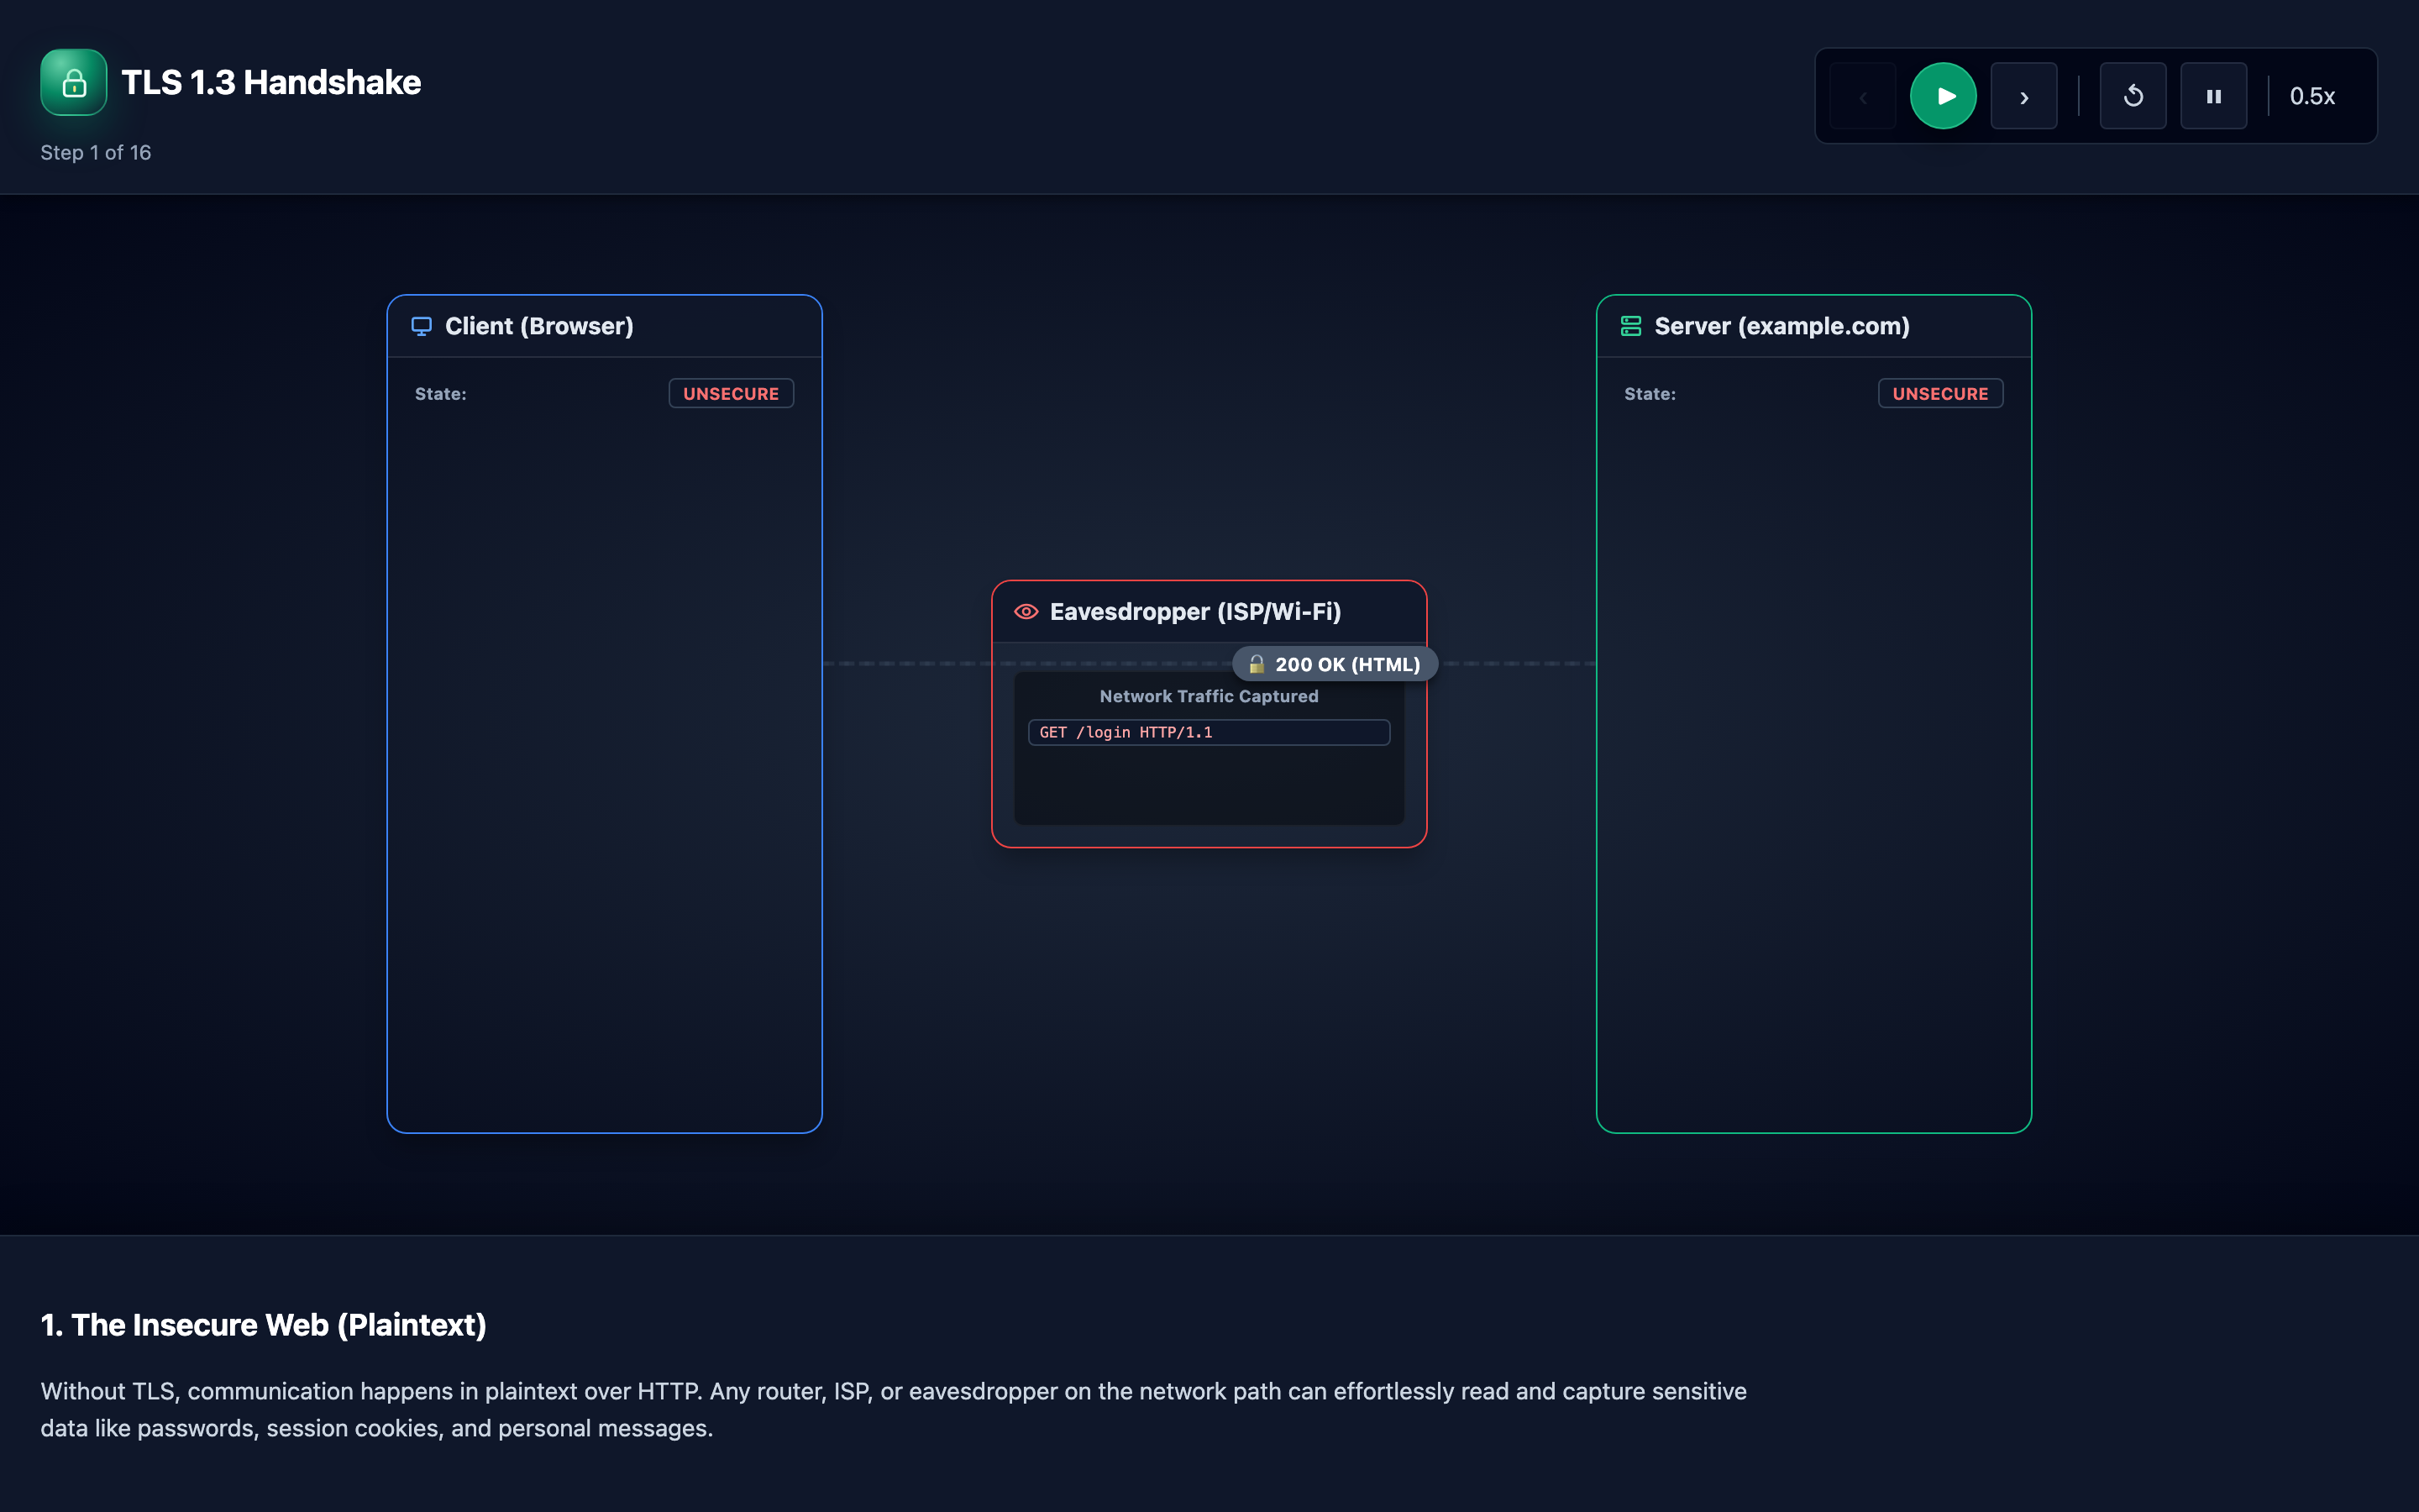Select the 200 OK (HTML) packet badge
Image resolution: width=2419 pixels, height=1512 pixels.
[1335, 664]
